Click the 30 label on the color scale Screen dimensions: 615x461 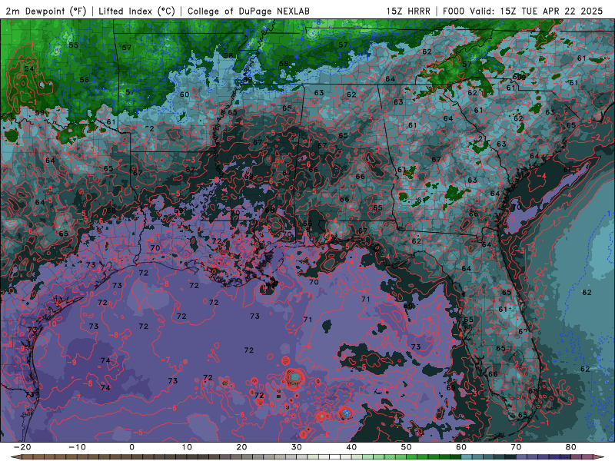[297, 447]
